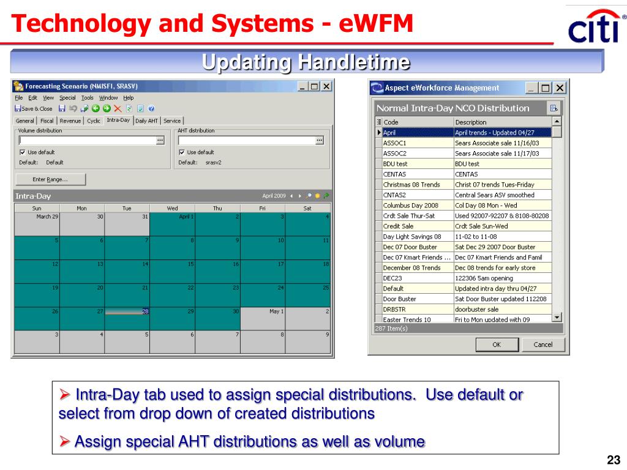The height and width of the screenshot is (470, 627).
Task: Click OK in the NCO Distribution dialog
Action: click(497, 345)
